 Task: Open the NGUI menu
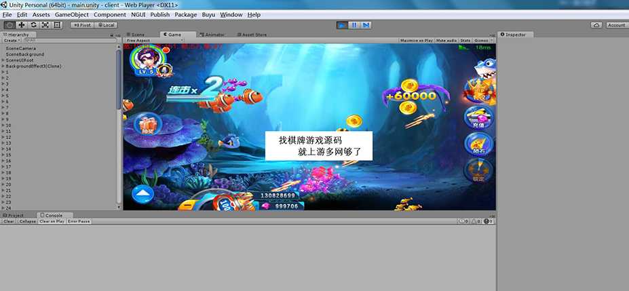click(x=138, y=14)
